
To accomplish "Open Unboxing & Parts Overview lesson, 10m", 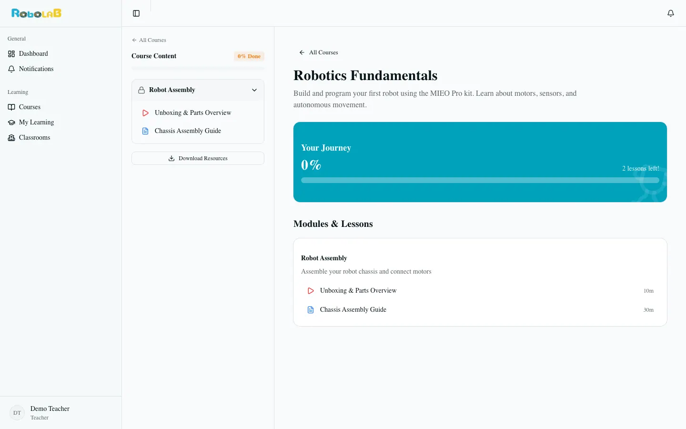I will pos(480,291).
